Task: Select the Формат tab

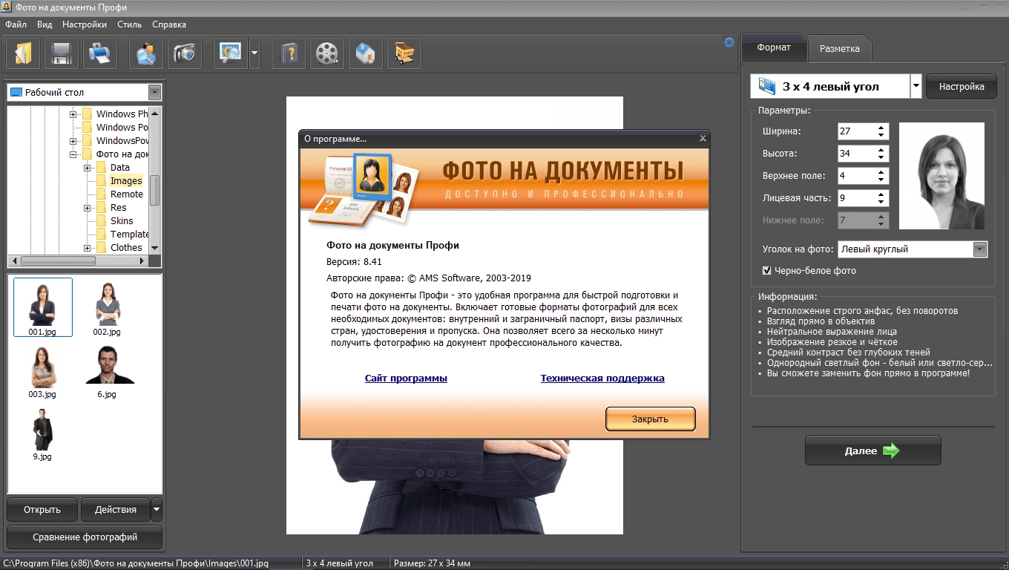Action: click(x=774, y=47)
